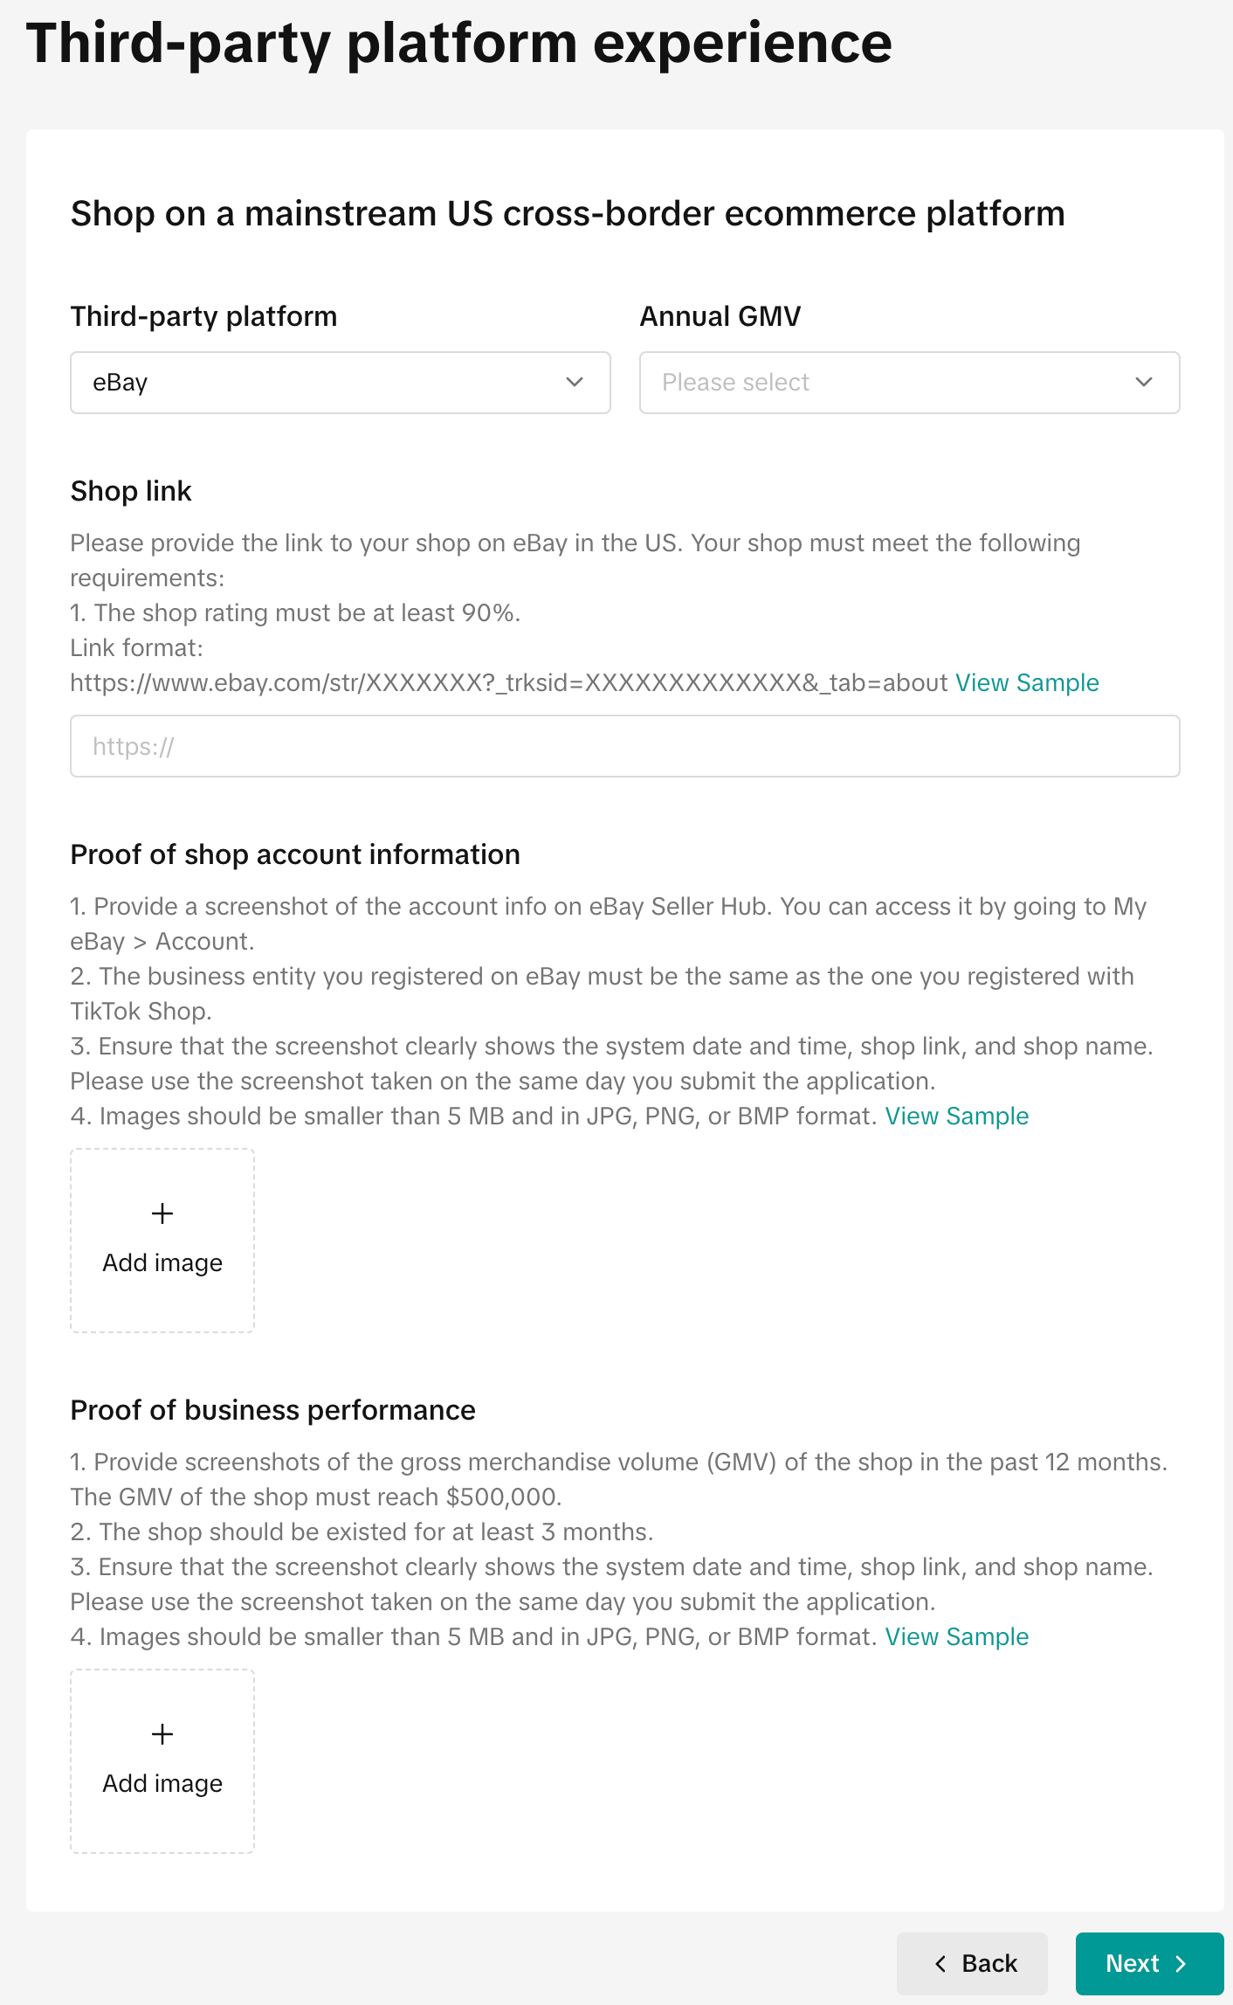Proceed with the green Next button
This screenshot has width=1233, height=2005.
[x=1149, y=1964]
